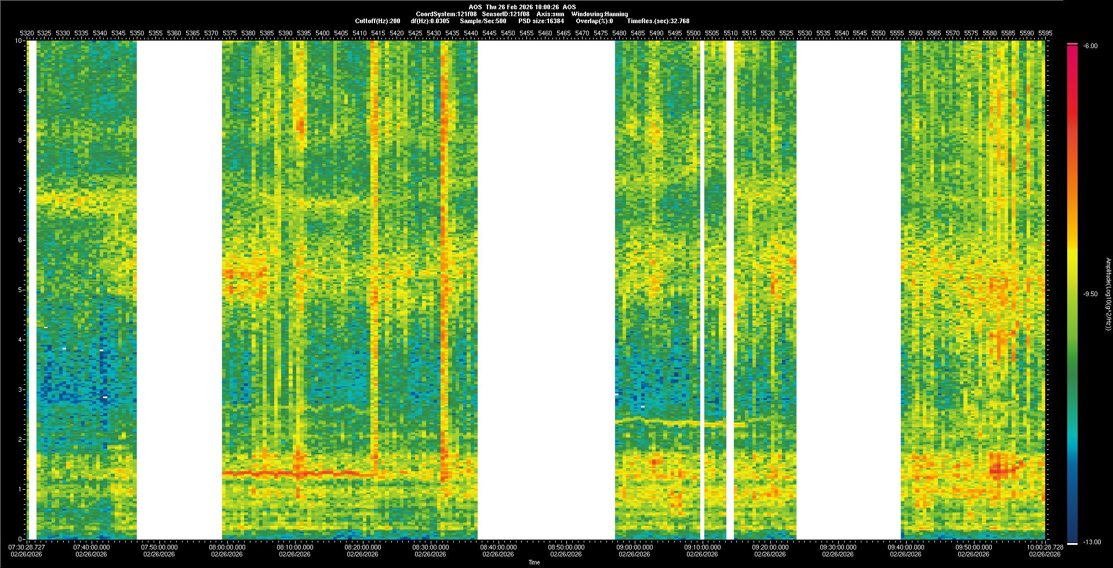Select the 'Cutoff(Hz):200' parameter text

pyautogui.click(x=377, y=21)
